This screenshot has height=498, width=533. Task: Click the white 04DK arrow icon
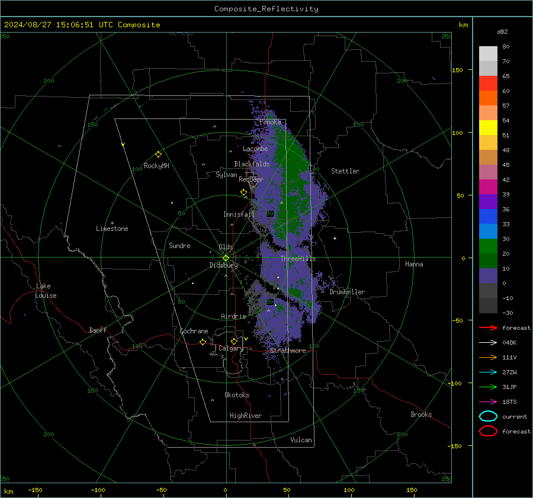click(488, 343)
